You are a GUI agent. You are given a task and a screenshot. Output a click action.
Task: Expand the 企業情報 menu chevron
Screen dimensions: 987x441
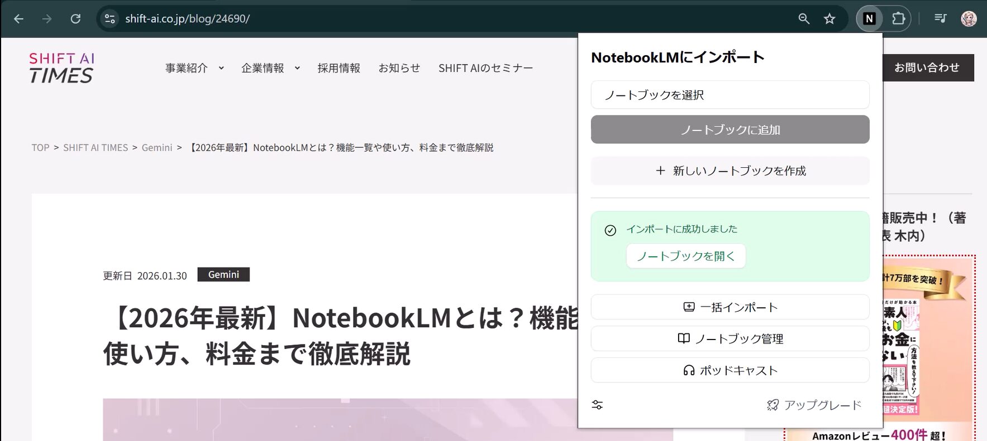[x=297, y=68]
